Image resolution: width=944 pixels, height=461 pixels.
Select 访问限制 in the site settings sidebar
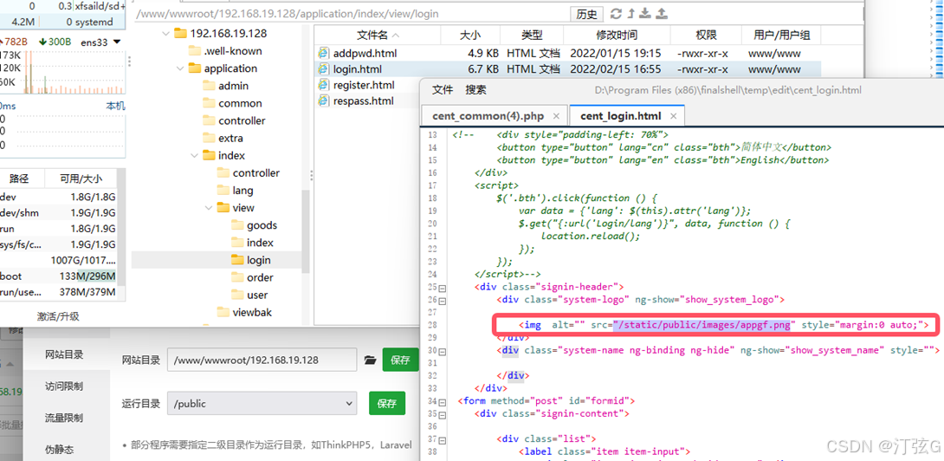click(x=64, y=386)
